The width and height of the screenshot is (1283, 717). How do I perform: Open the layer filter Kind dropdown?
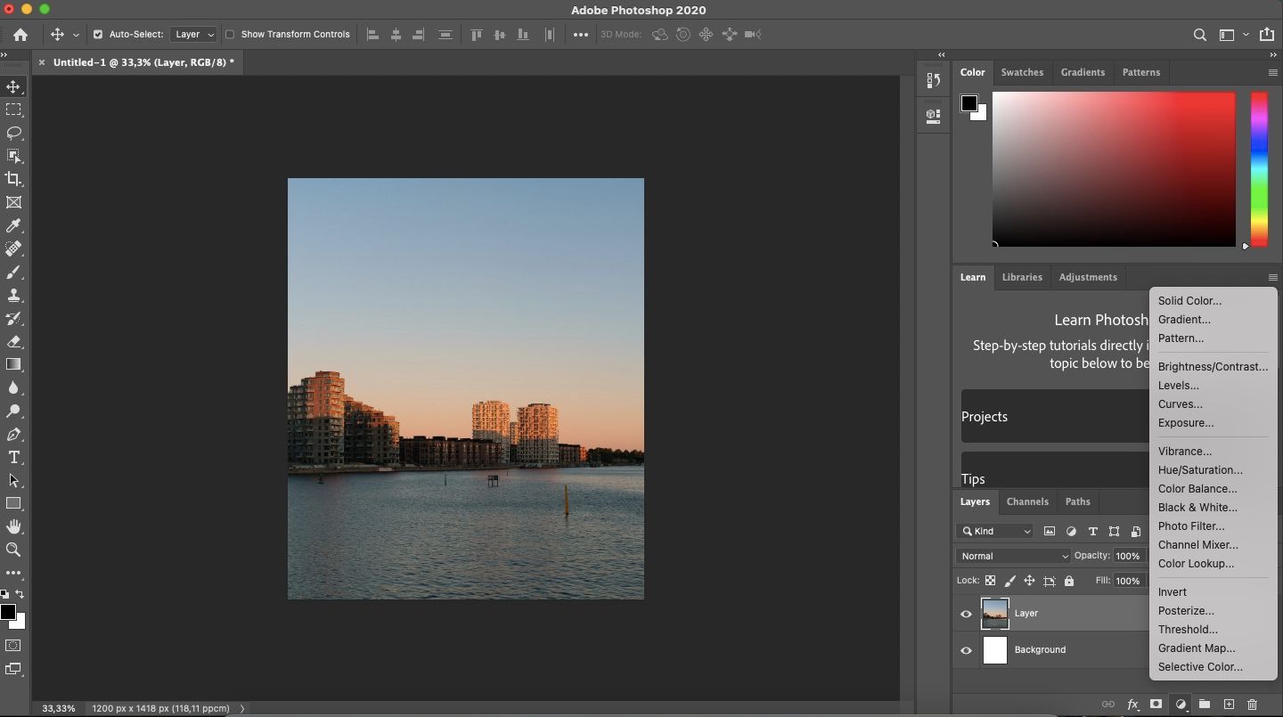pyautogui.click(x=995, y=531)
